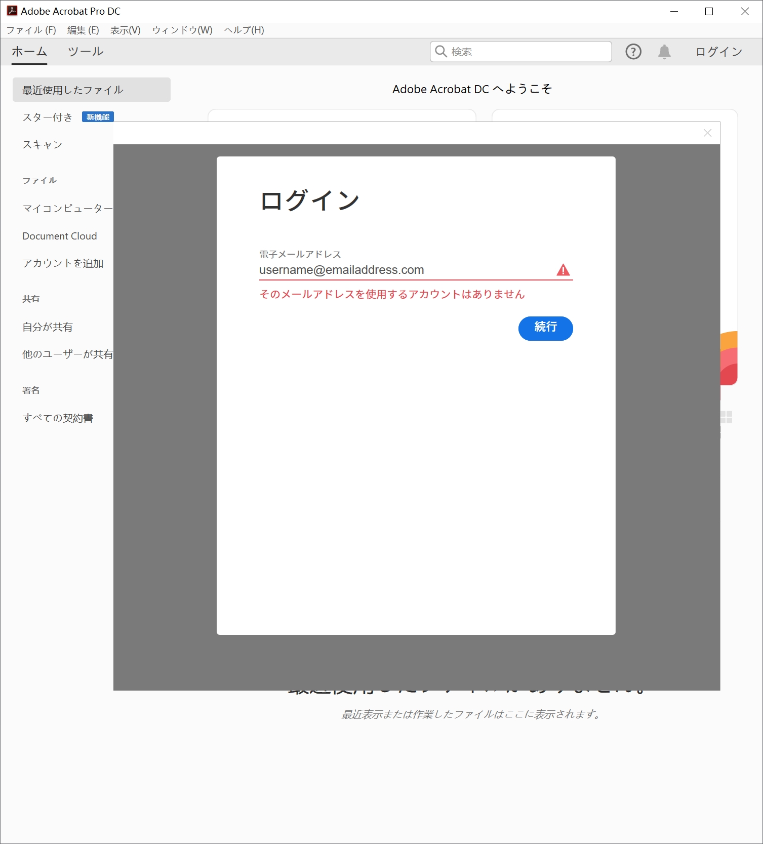Click the email address input field
This screenshot has width=763, height=844.
click(x=416, y=270)
